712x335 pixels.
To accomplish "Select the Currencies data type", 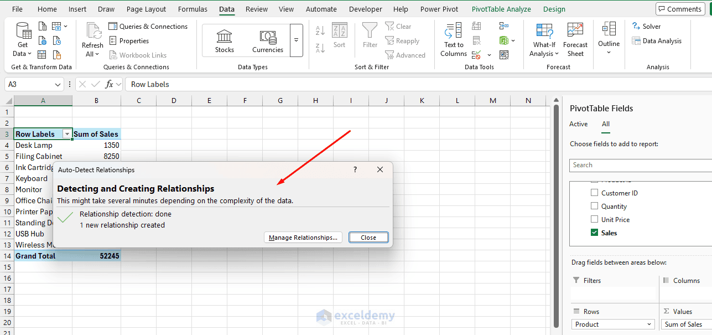I will coord(268,41).
